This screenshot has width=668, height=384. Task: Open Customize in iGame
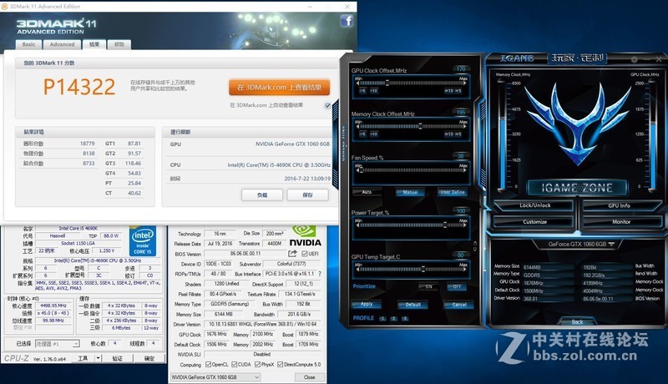(534, 222)
